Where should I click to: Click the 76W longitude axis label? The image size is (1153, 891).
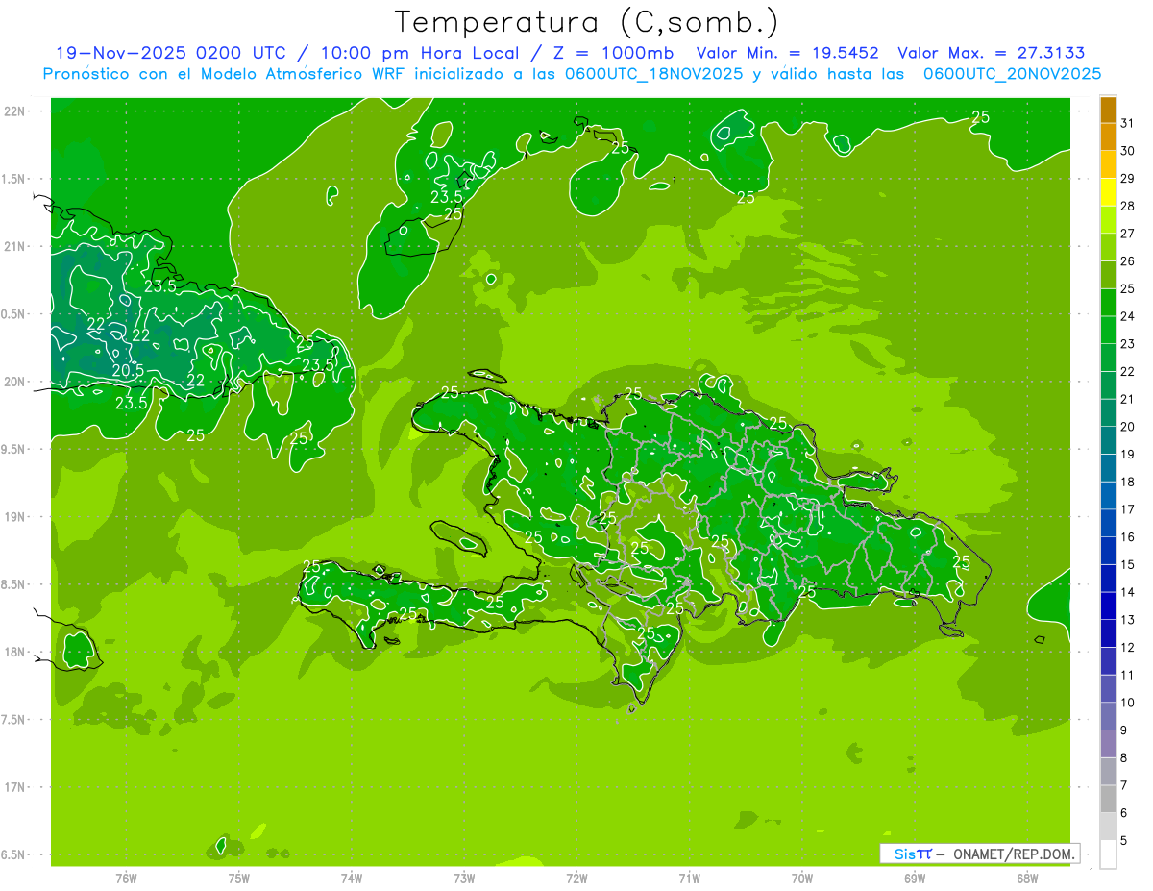pos(126,878)
